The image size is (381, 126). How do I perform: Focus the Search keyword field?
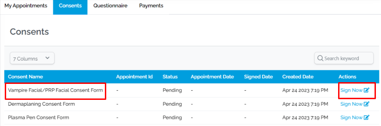click(x=344, y=58)
